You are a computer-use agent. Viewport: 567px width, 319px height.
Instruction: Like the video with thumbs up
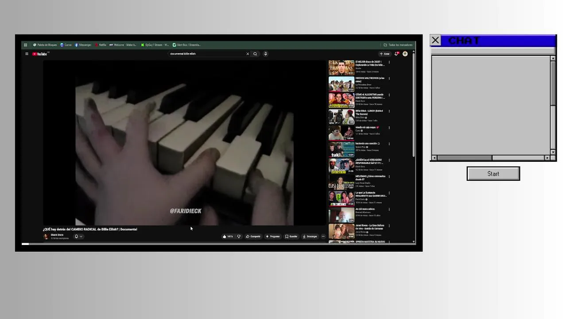point(228,237)
